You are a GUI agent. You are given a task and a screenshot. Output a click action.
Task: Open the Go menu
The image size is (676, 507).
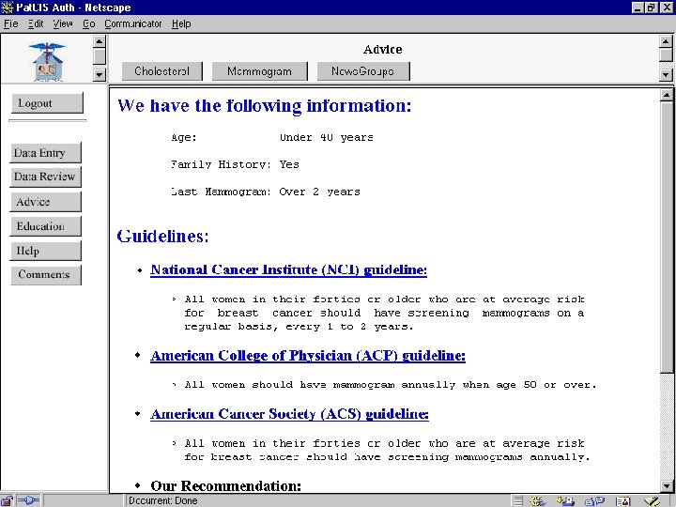(x=89, y=23)
